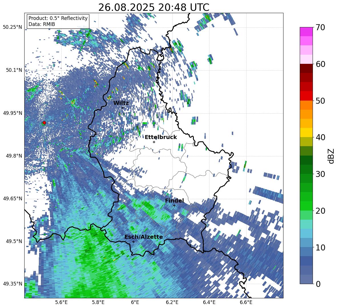Click the Findel station cross marker

coord(174,206)
